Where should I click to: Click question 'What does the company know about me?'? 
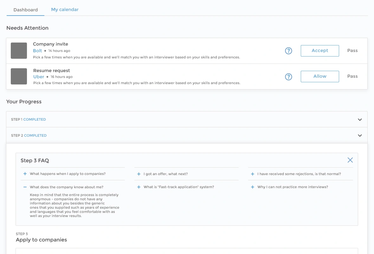(67, 187)
